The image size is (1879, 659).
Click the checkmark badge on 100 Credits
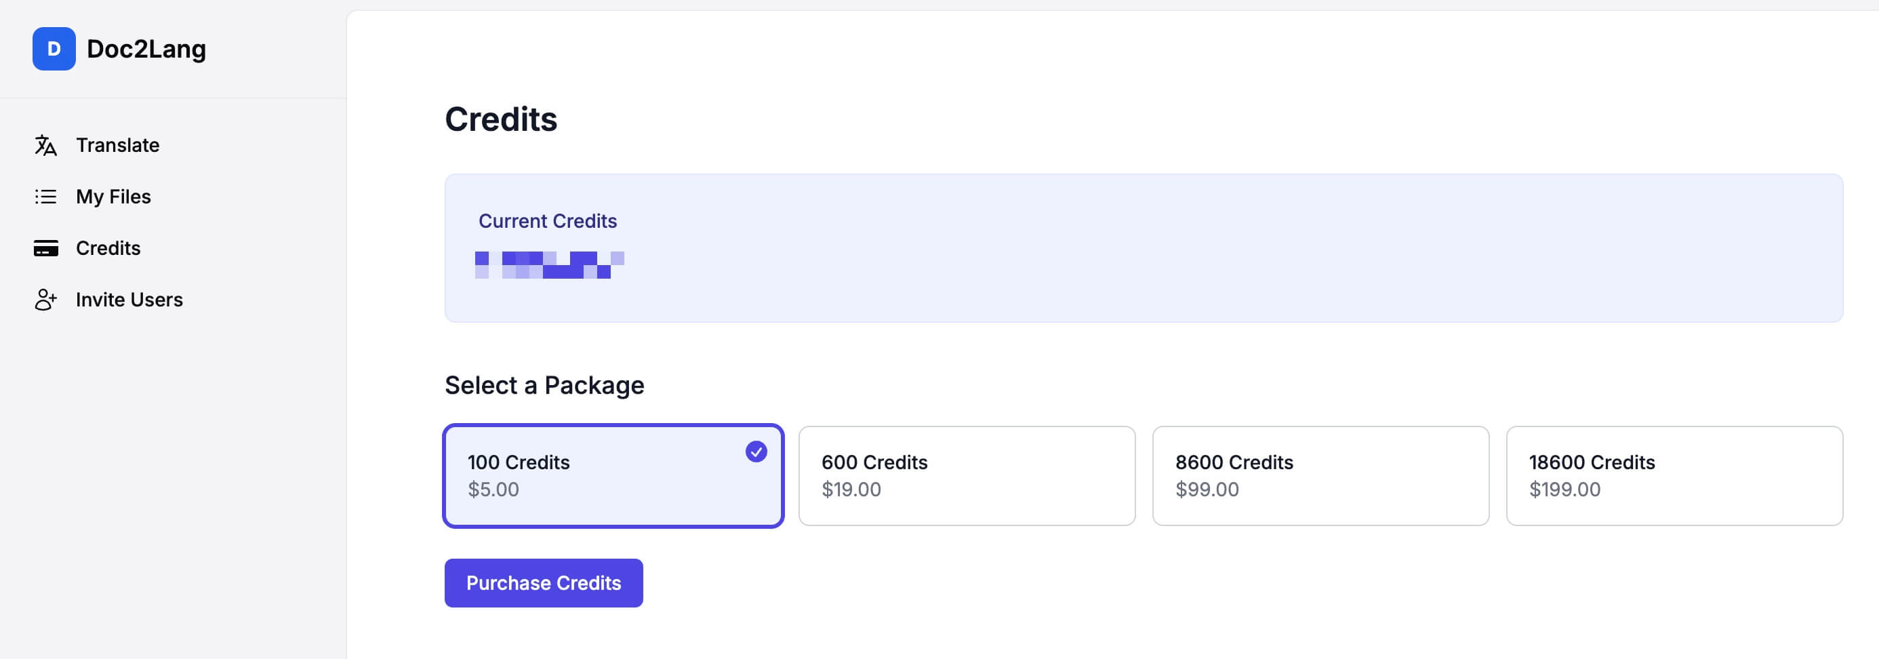pyautogui.click(x=756, y=452)
